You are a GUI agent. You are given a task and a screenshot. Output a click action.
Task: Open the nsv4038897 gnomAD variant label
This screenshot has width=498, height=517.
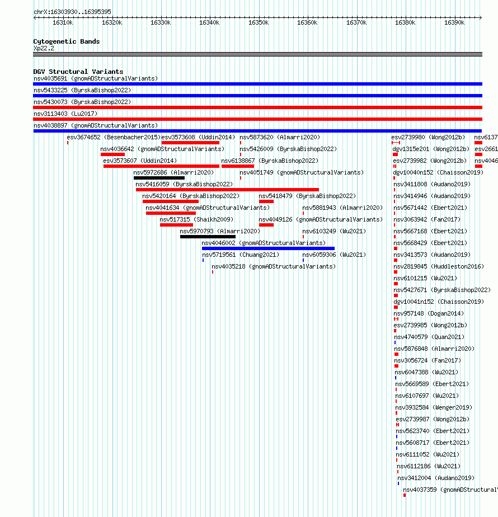tap(96, 126)
